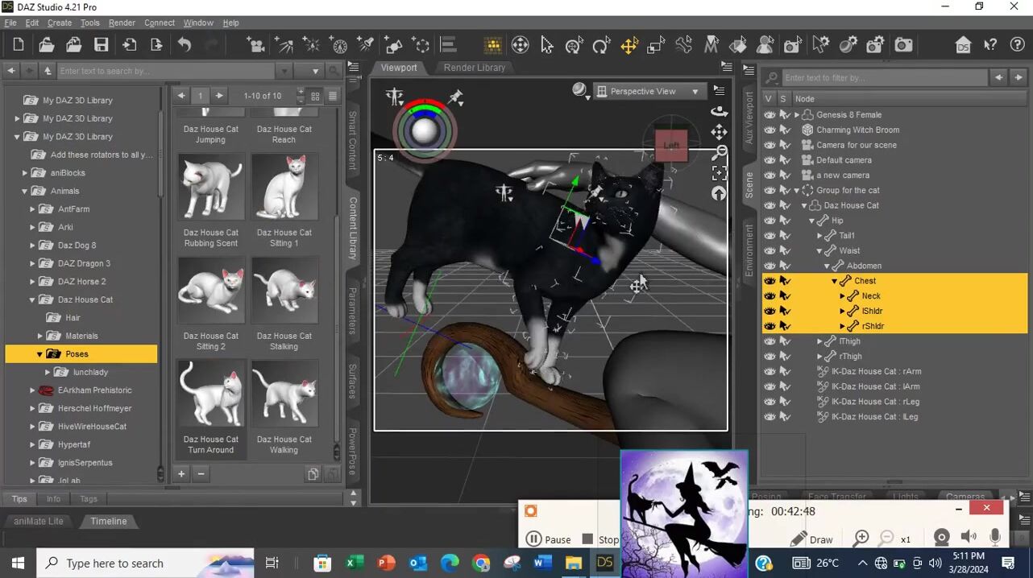Click the Frame view icon in viewport

720,172
